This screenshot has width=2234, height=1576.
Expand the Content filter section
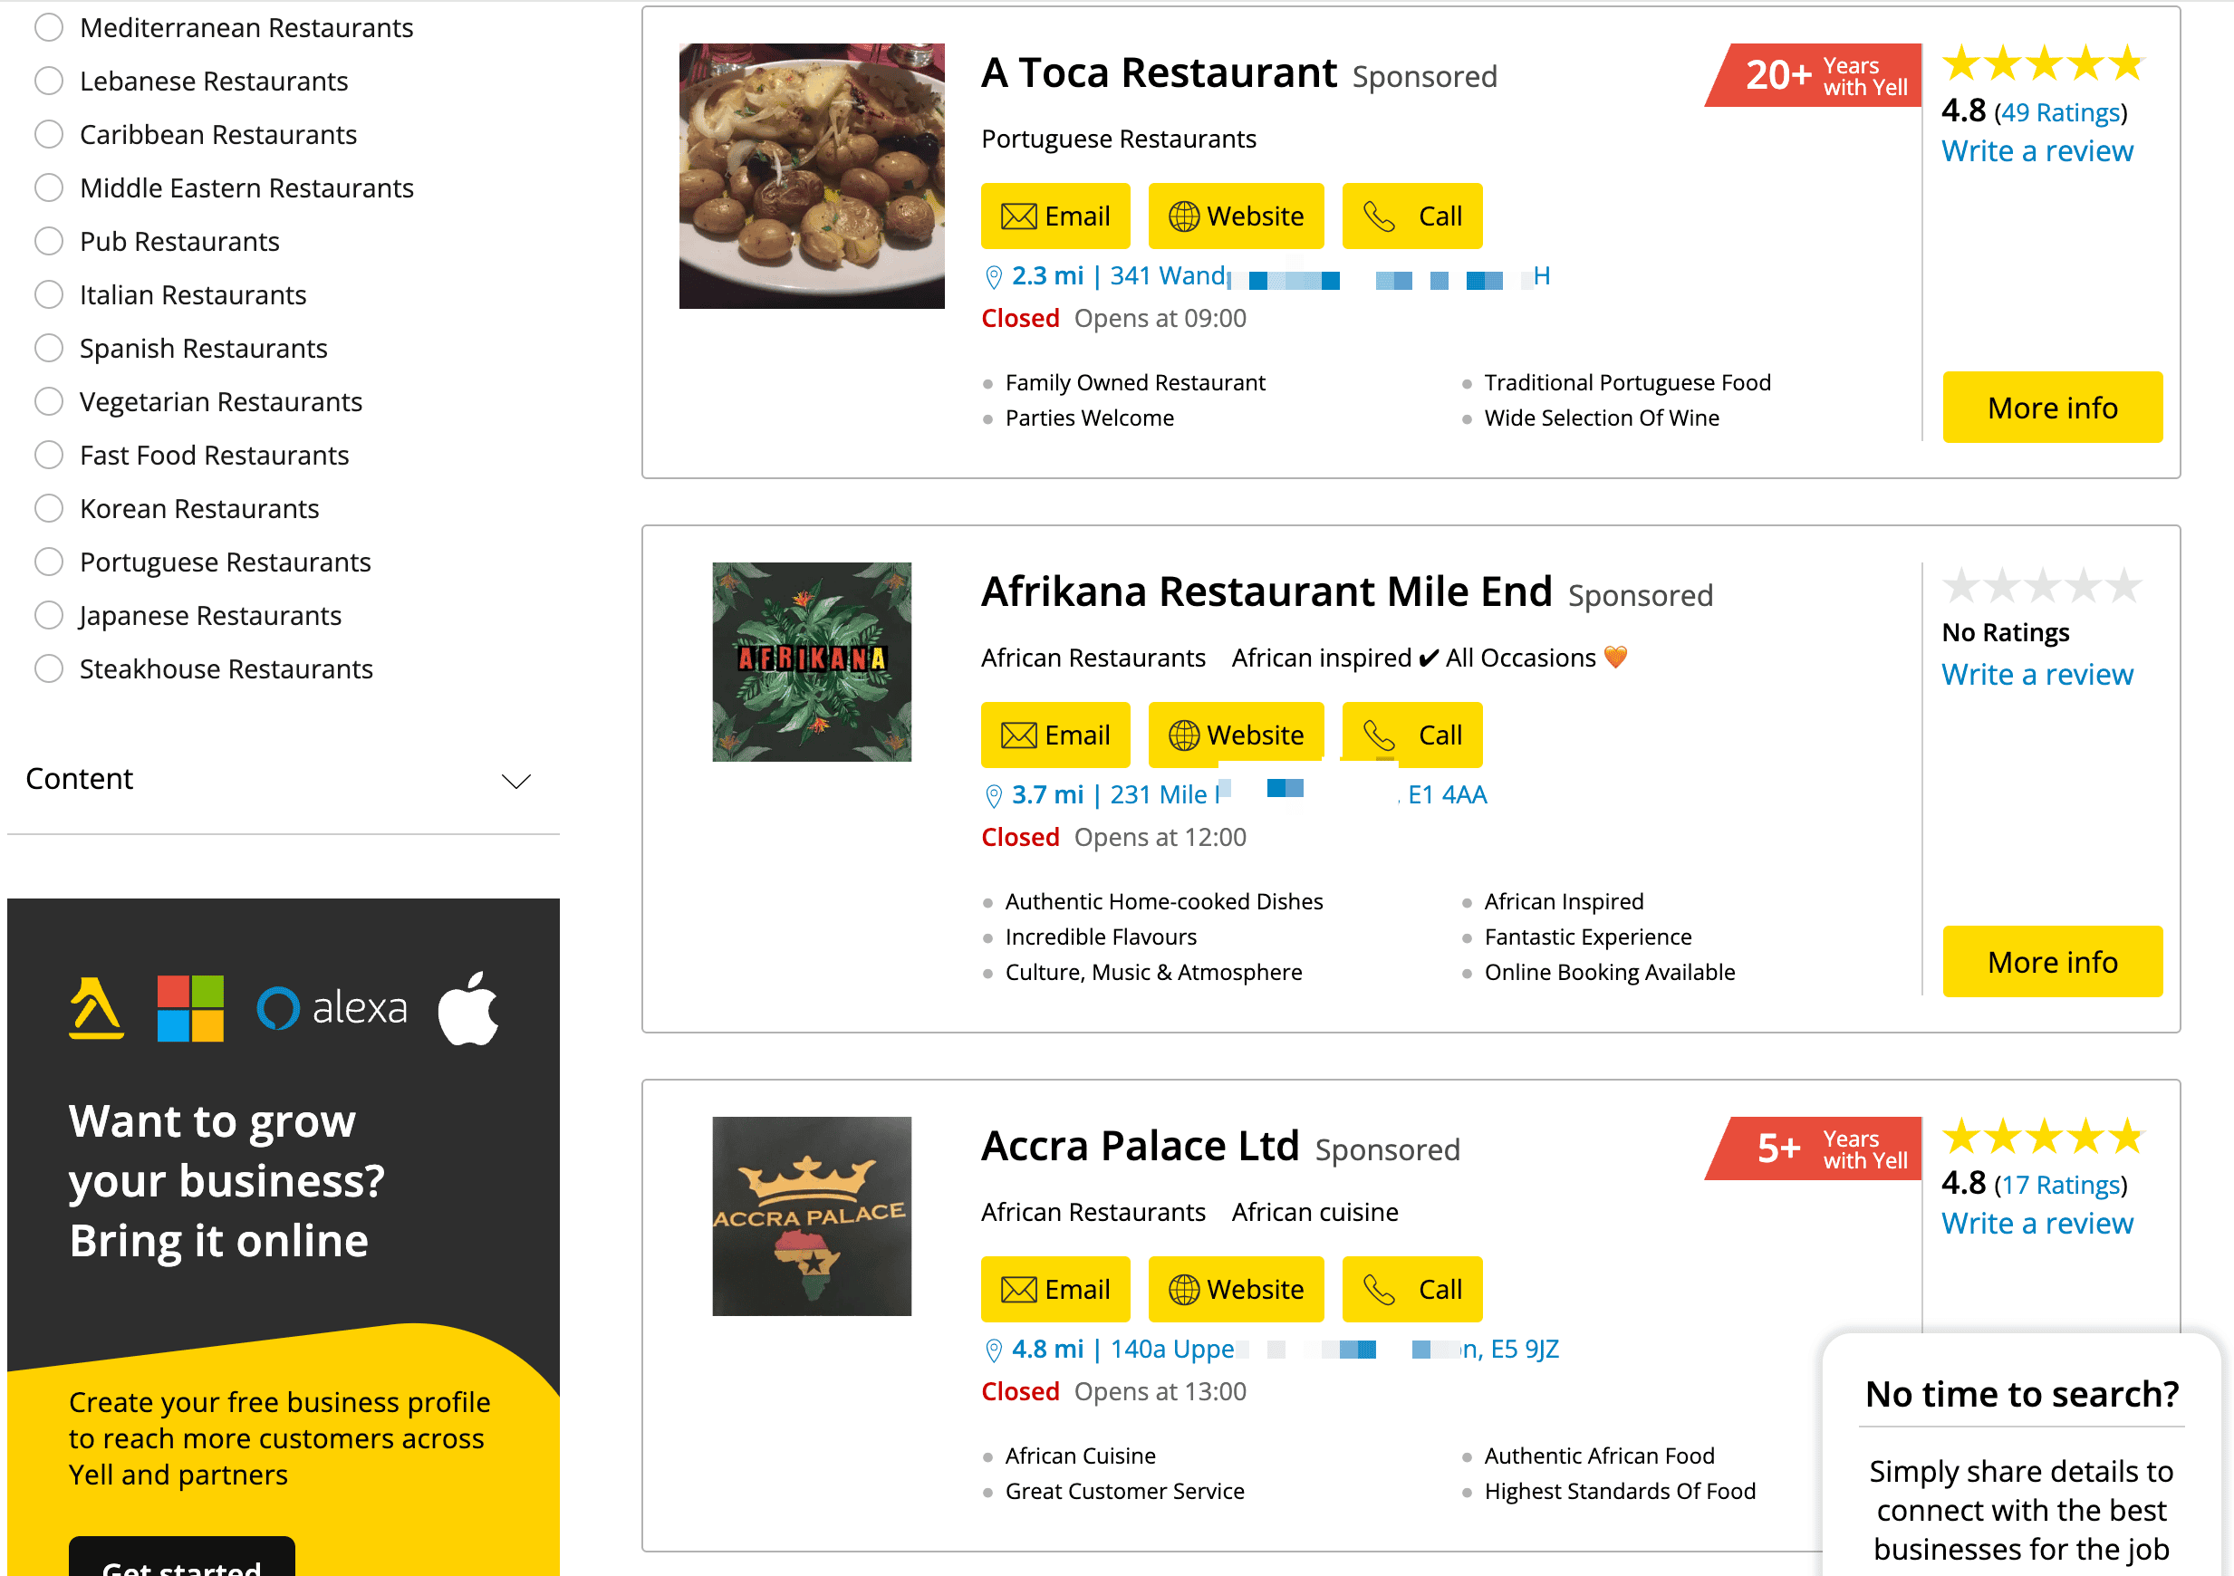pos(515,781)
